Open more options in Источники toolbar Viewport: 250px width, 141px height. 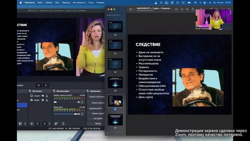49,124
